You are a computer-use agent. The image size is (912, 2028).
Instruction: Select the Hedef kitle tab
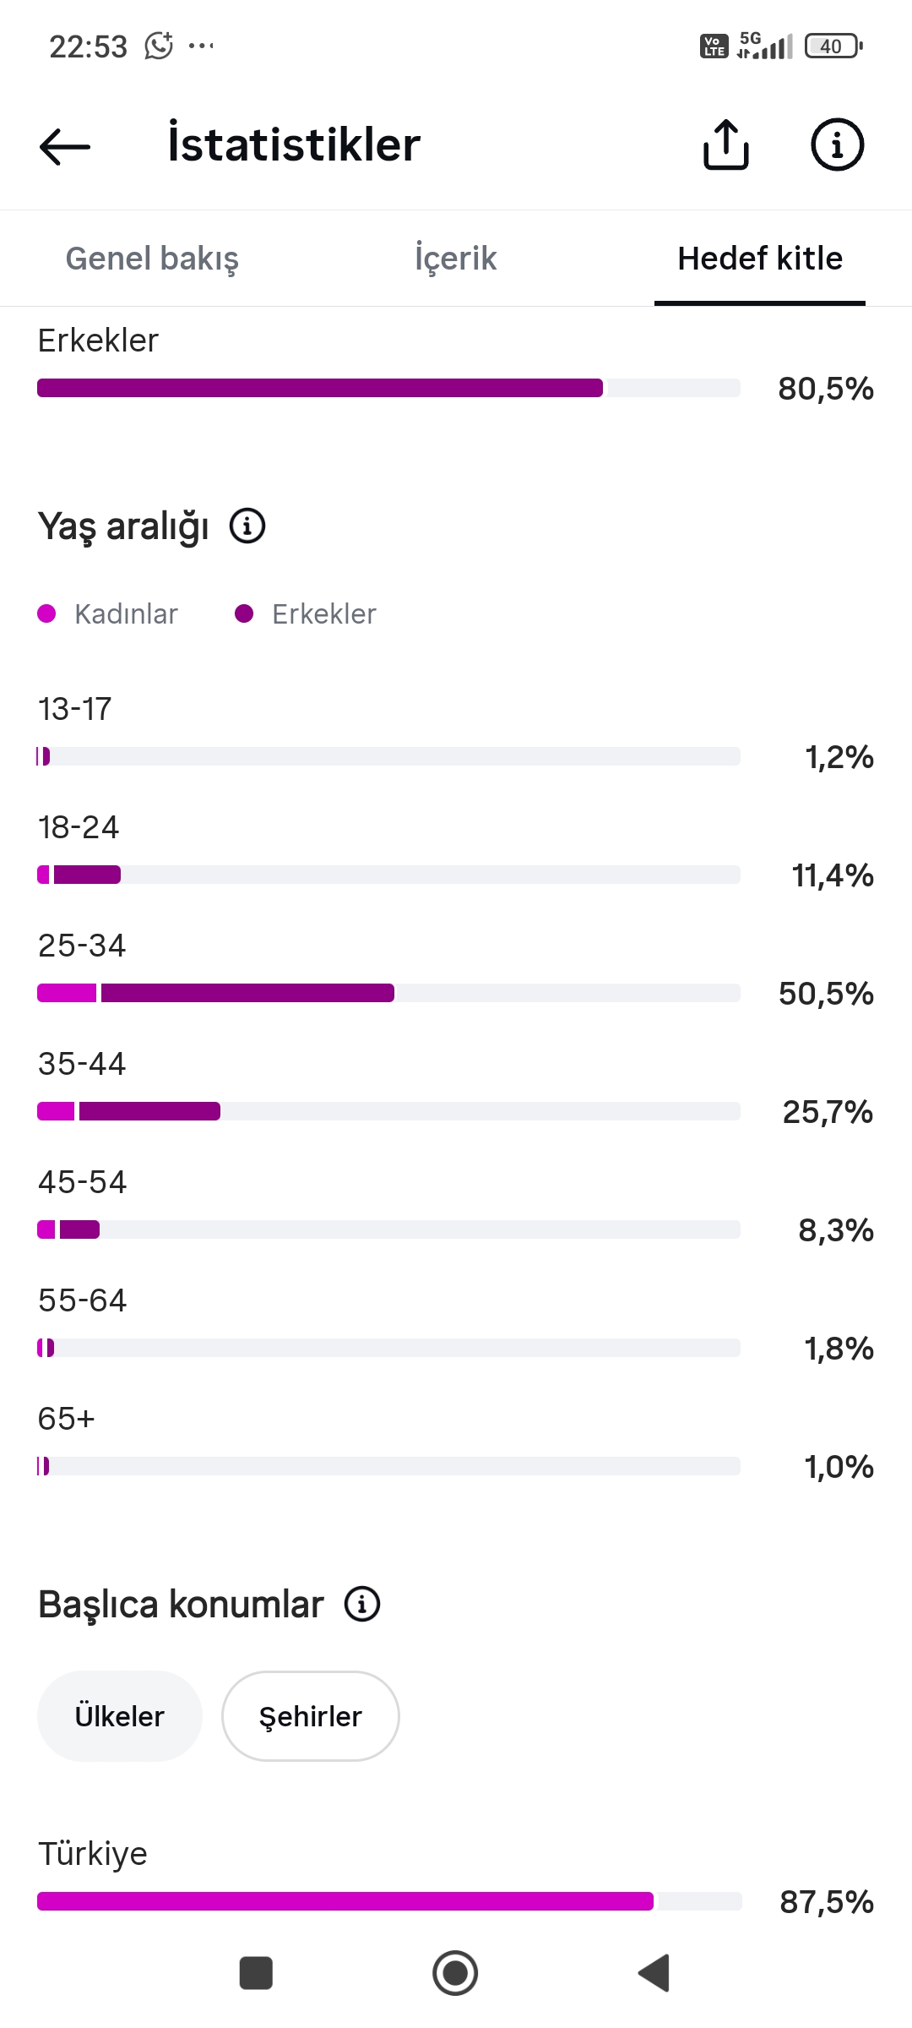click(760, 259)
